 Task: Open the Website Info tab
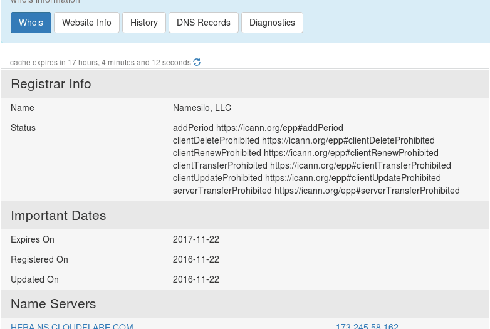[x=86, y=23]
